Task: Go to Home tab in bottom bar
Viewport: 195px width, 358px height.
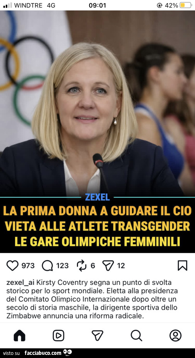Action: pyautogui.click(x=20, y=336)
